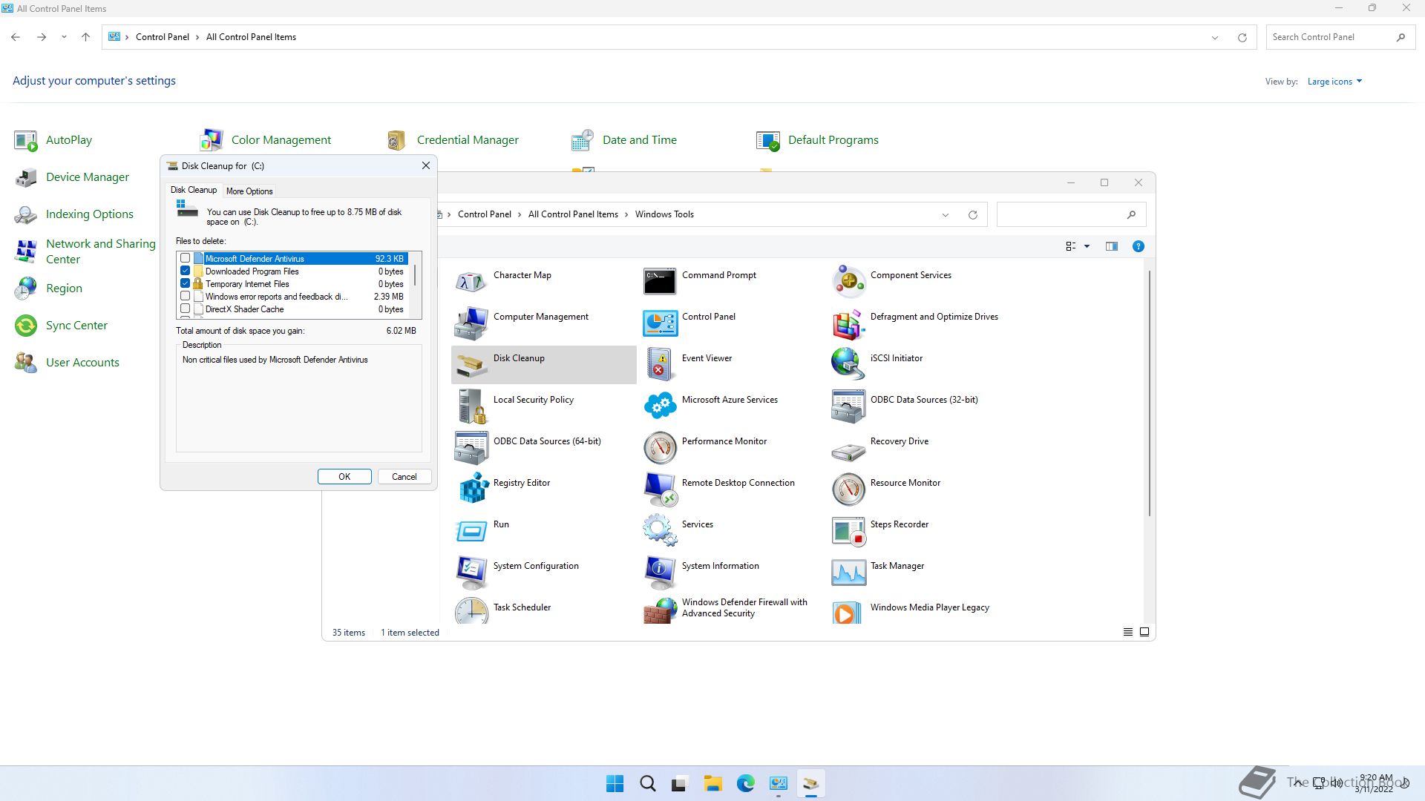Launch Task Manager icon
Viewport: 1425px width, 801px height.
tap(848, 573)
